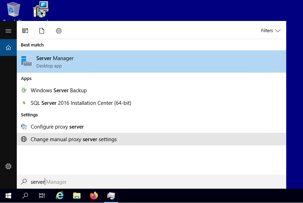Image resolution: width=303 pixels, height=203 pixels.
Task: Open Server Manager desktop app result
Action: [151, 61]
